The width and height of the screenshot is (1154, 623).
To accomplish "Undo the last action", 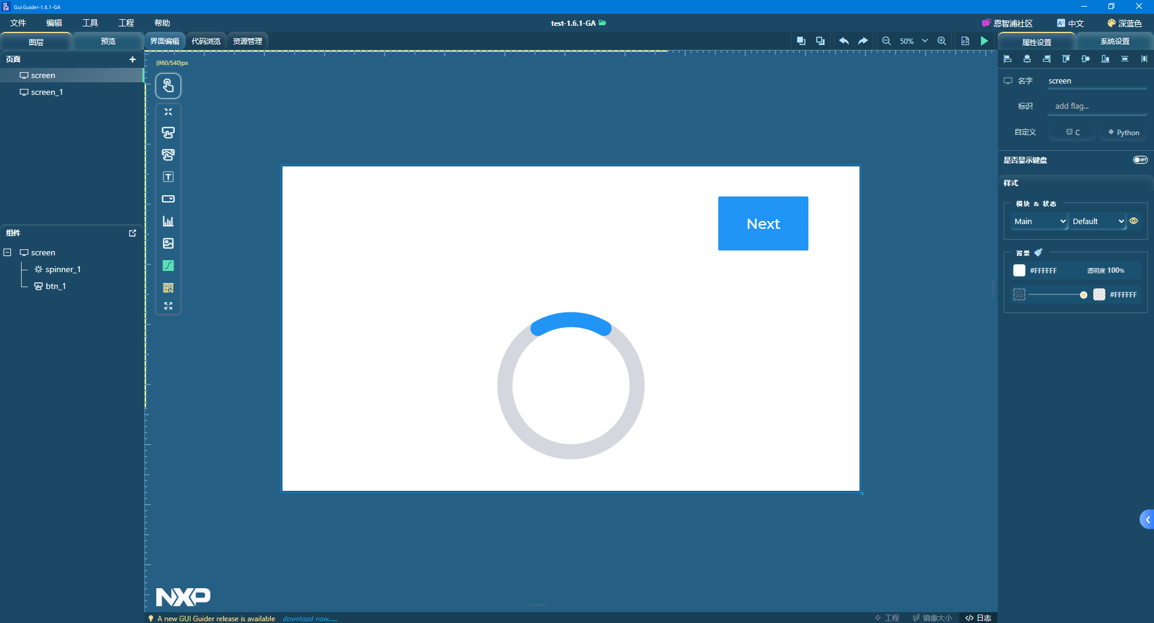I will tap(844, 41).
